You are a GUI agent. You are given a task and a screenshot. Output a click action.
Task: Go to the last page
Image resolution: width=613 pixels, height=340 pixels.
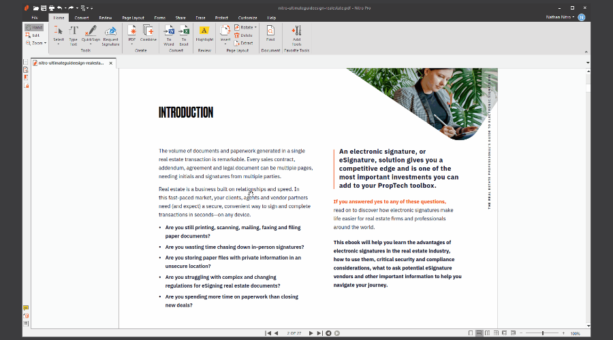click(319, 333)
